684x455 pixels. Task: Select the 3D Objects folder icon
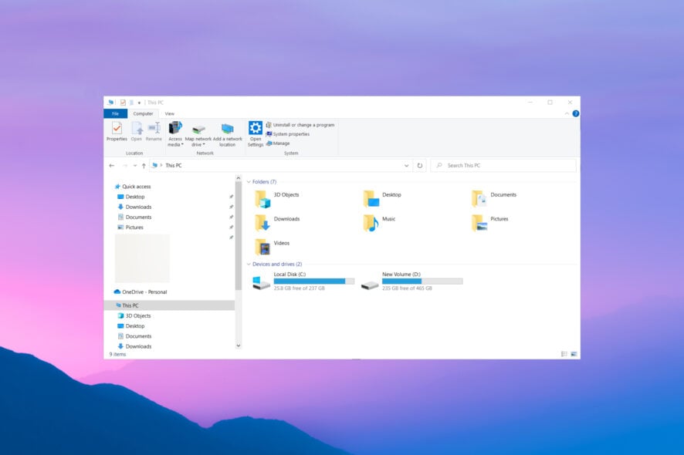(x=262, y=199)
